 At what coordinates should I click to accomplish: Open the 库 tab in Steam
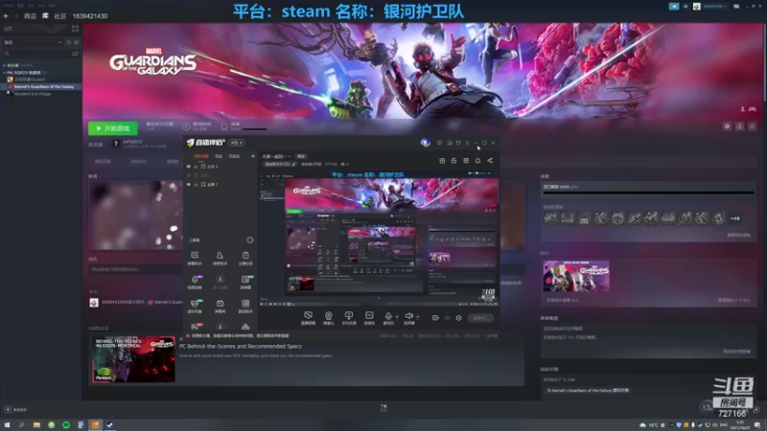point(45,16)
